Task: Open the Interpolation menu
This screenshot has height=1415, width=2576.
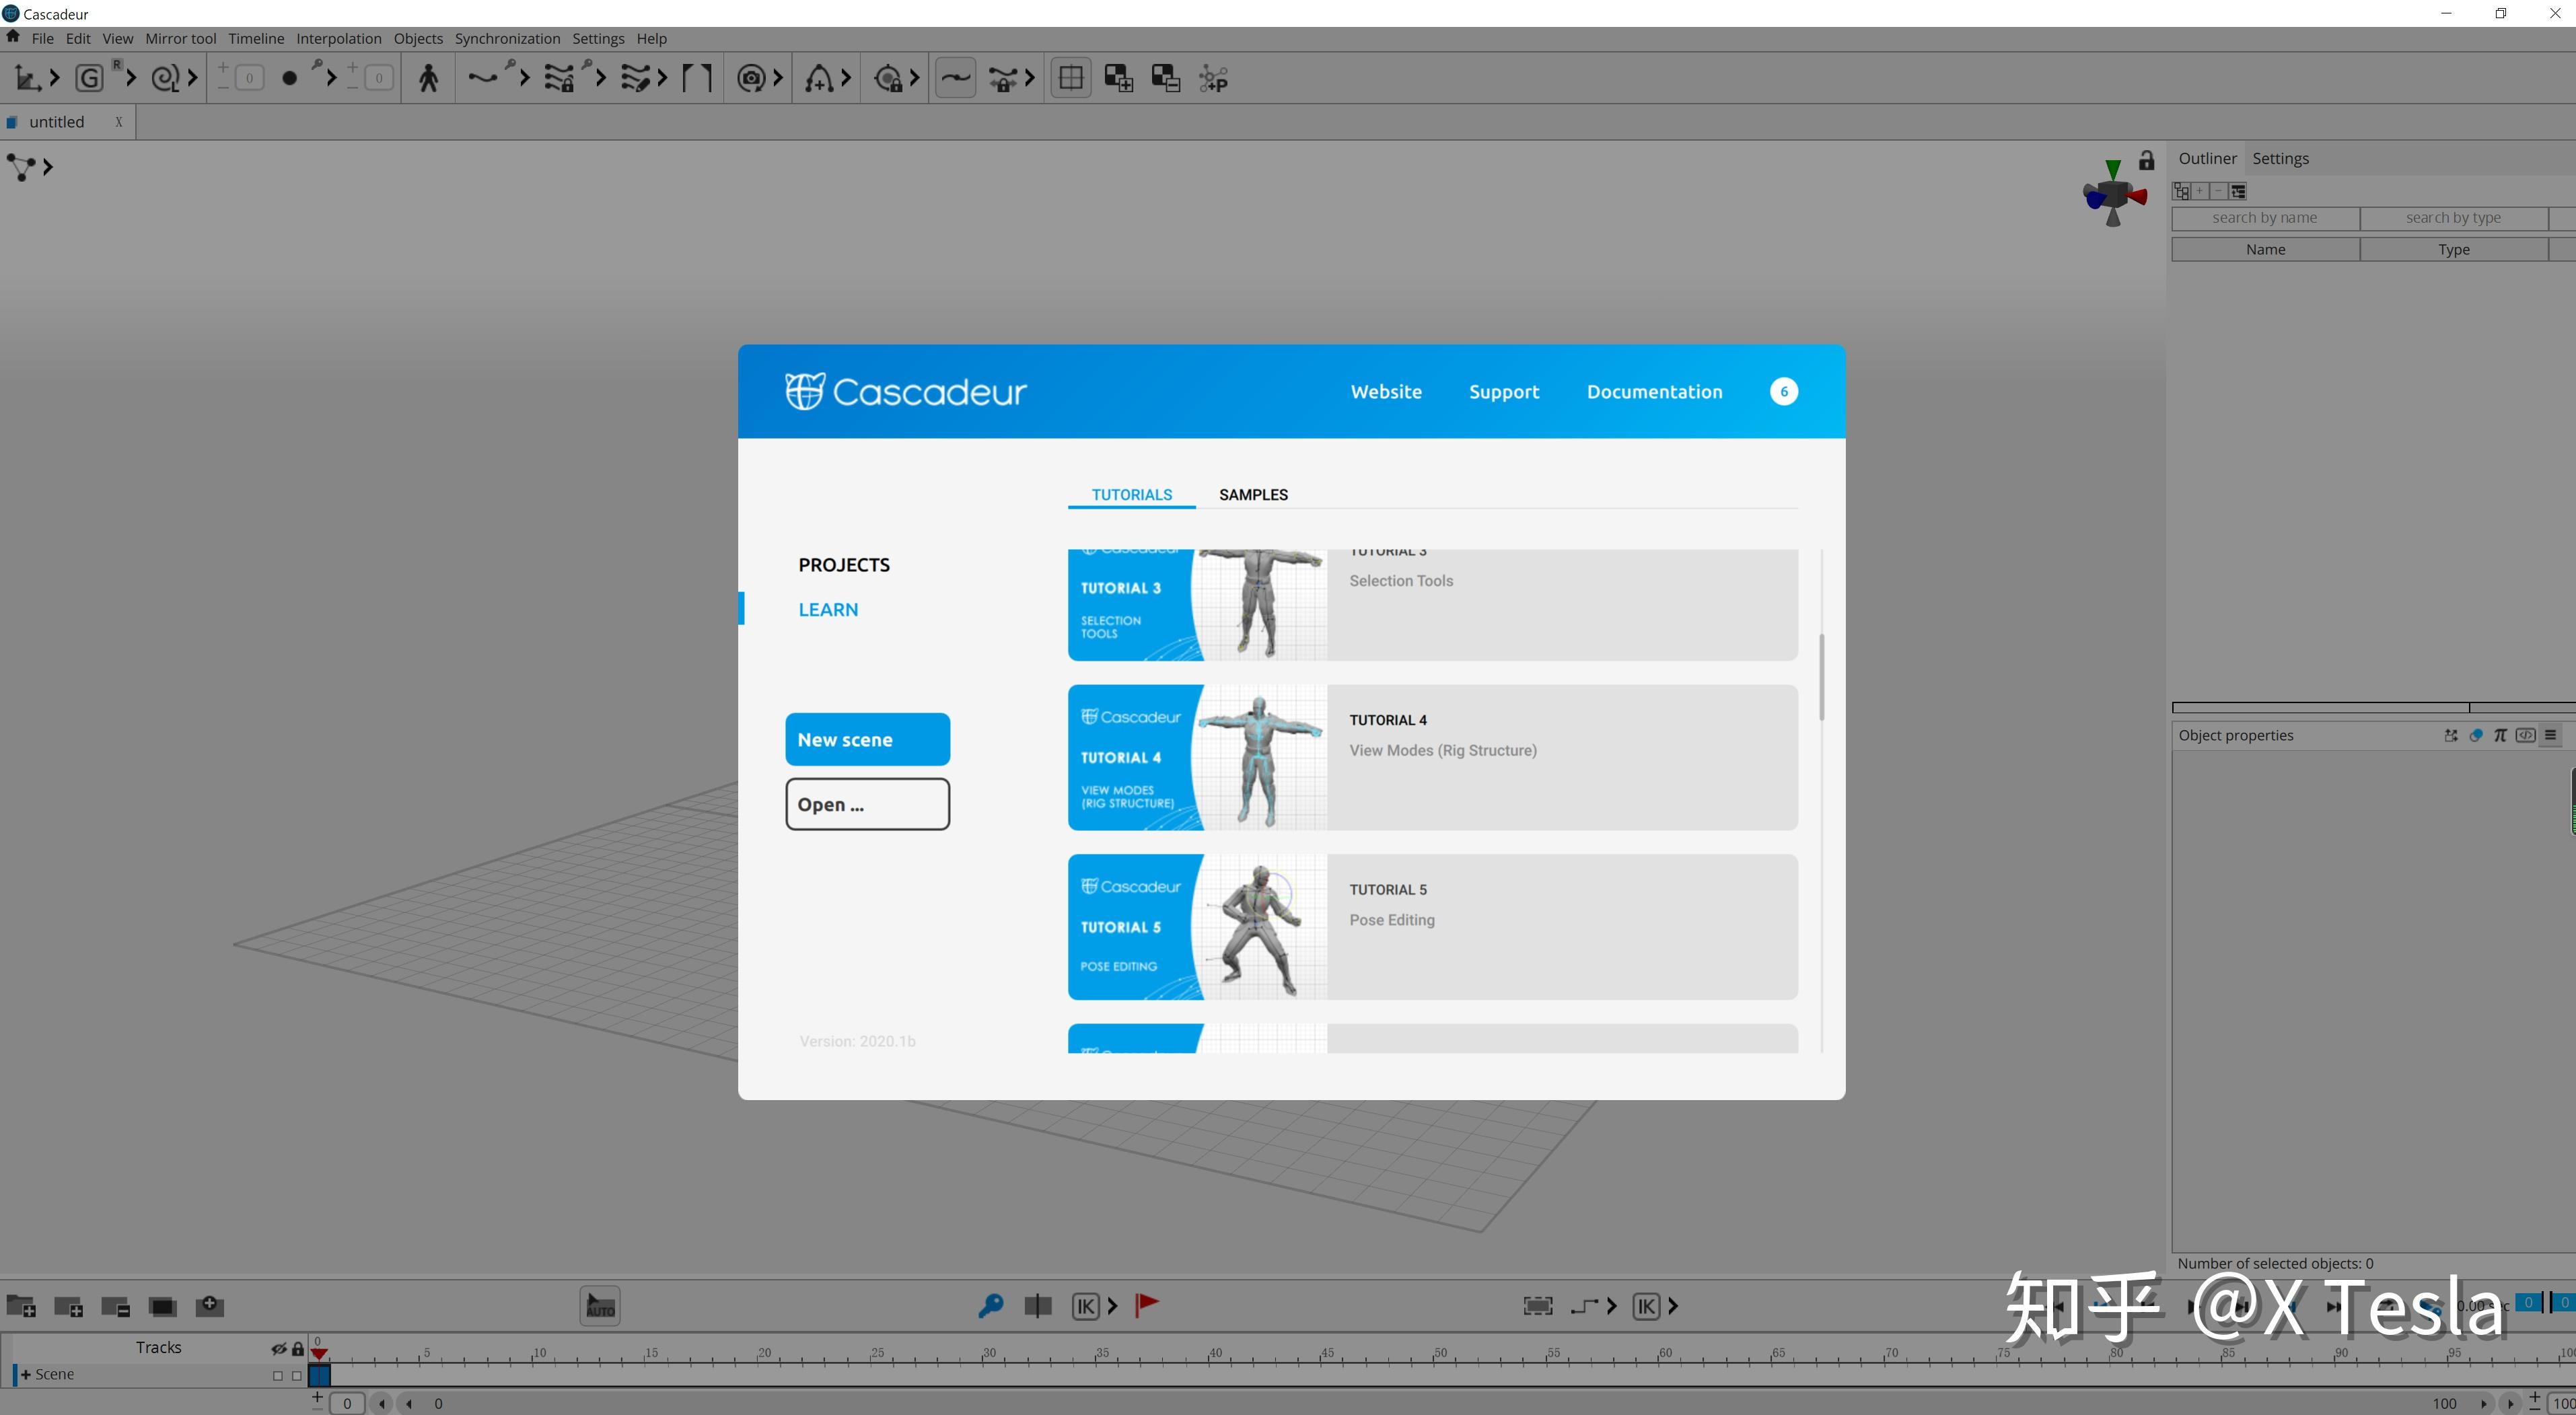Action: click(338, 38)
